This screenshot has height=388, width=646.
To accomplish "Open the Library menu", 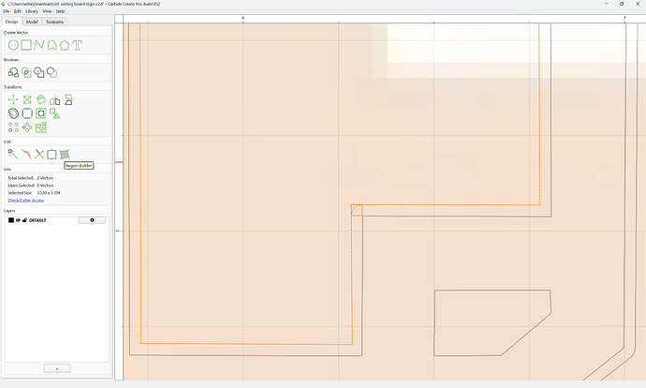I will point(32,11).
